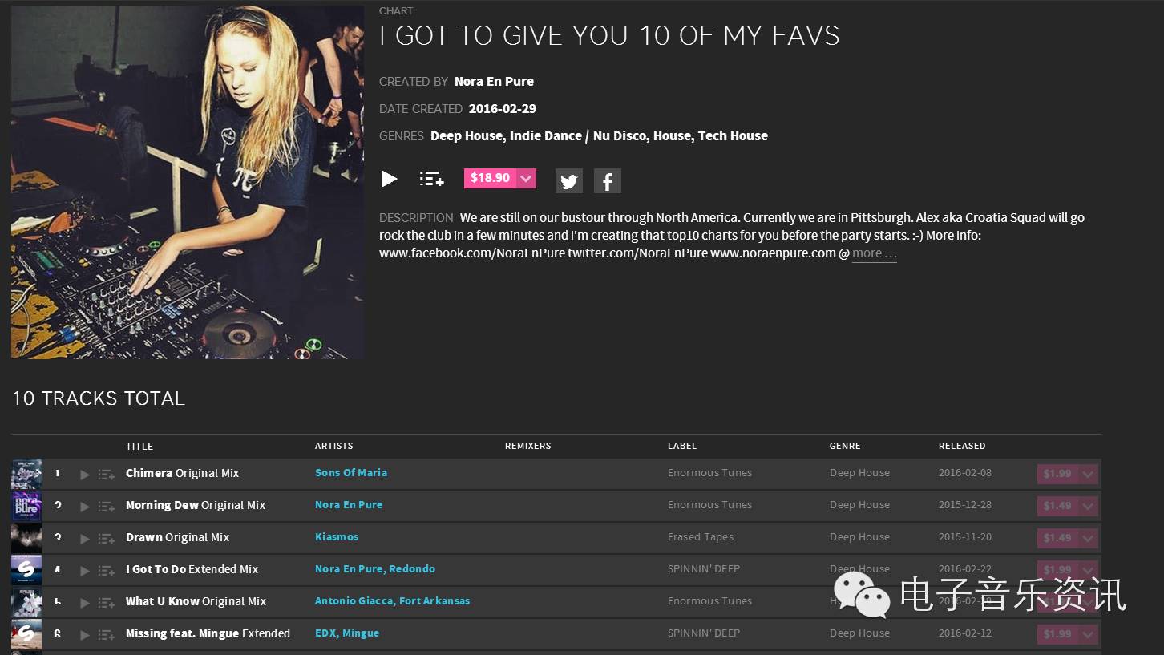Buy the chart for $18.90

pos(490,178)
